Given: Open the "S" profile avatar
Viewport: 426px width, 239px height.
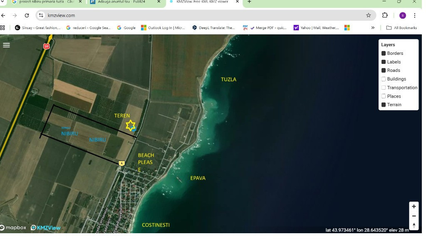Looking at the screenshot, I should (x=402, y=15).
